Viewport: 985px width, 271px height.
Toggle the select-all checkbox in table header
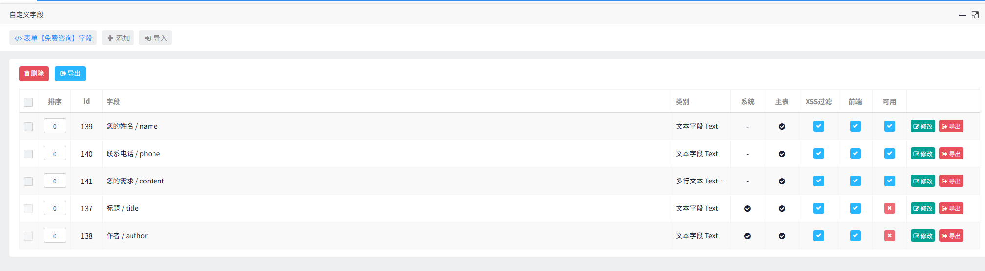click(x=28, y=102)
